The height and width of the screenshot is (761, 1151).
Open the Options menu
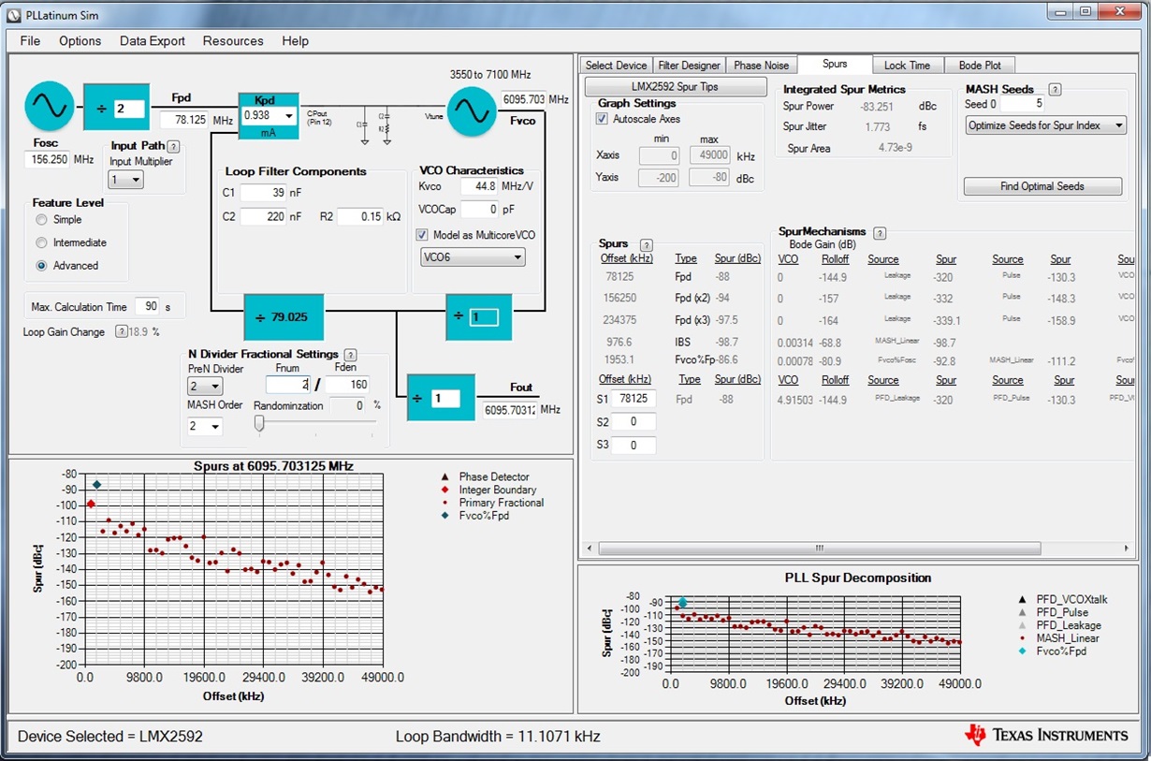(80, 41)
